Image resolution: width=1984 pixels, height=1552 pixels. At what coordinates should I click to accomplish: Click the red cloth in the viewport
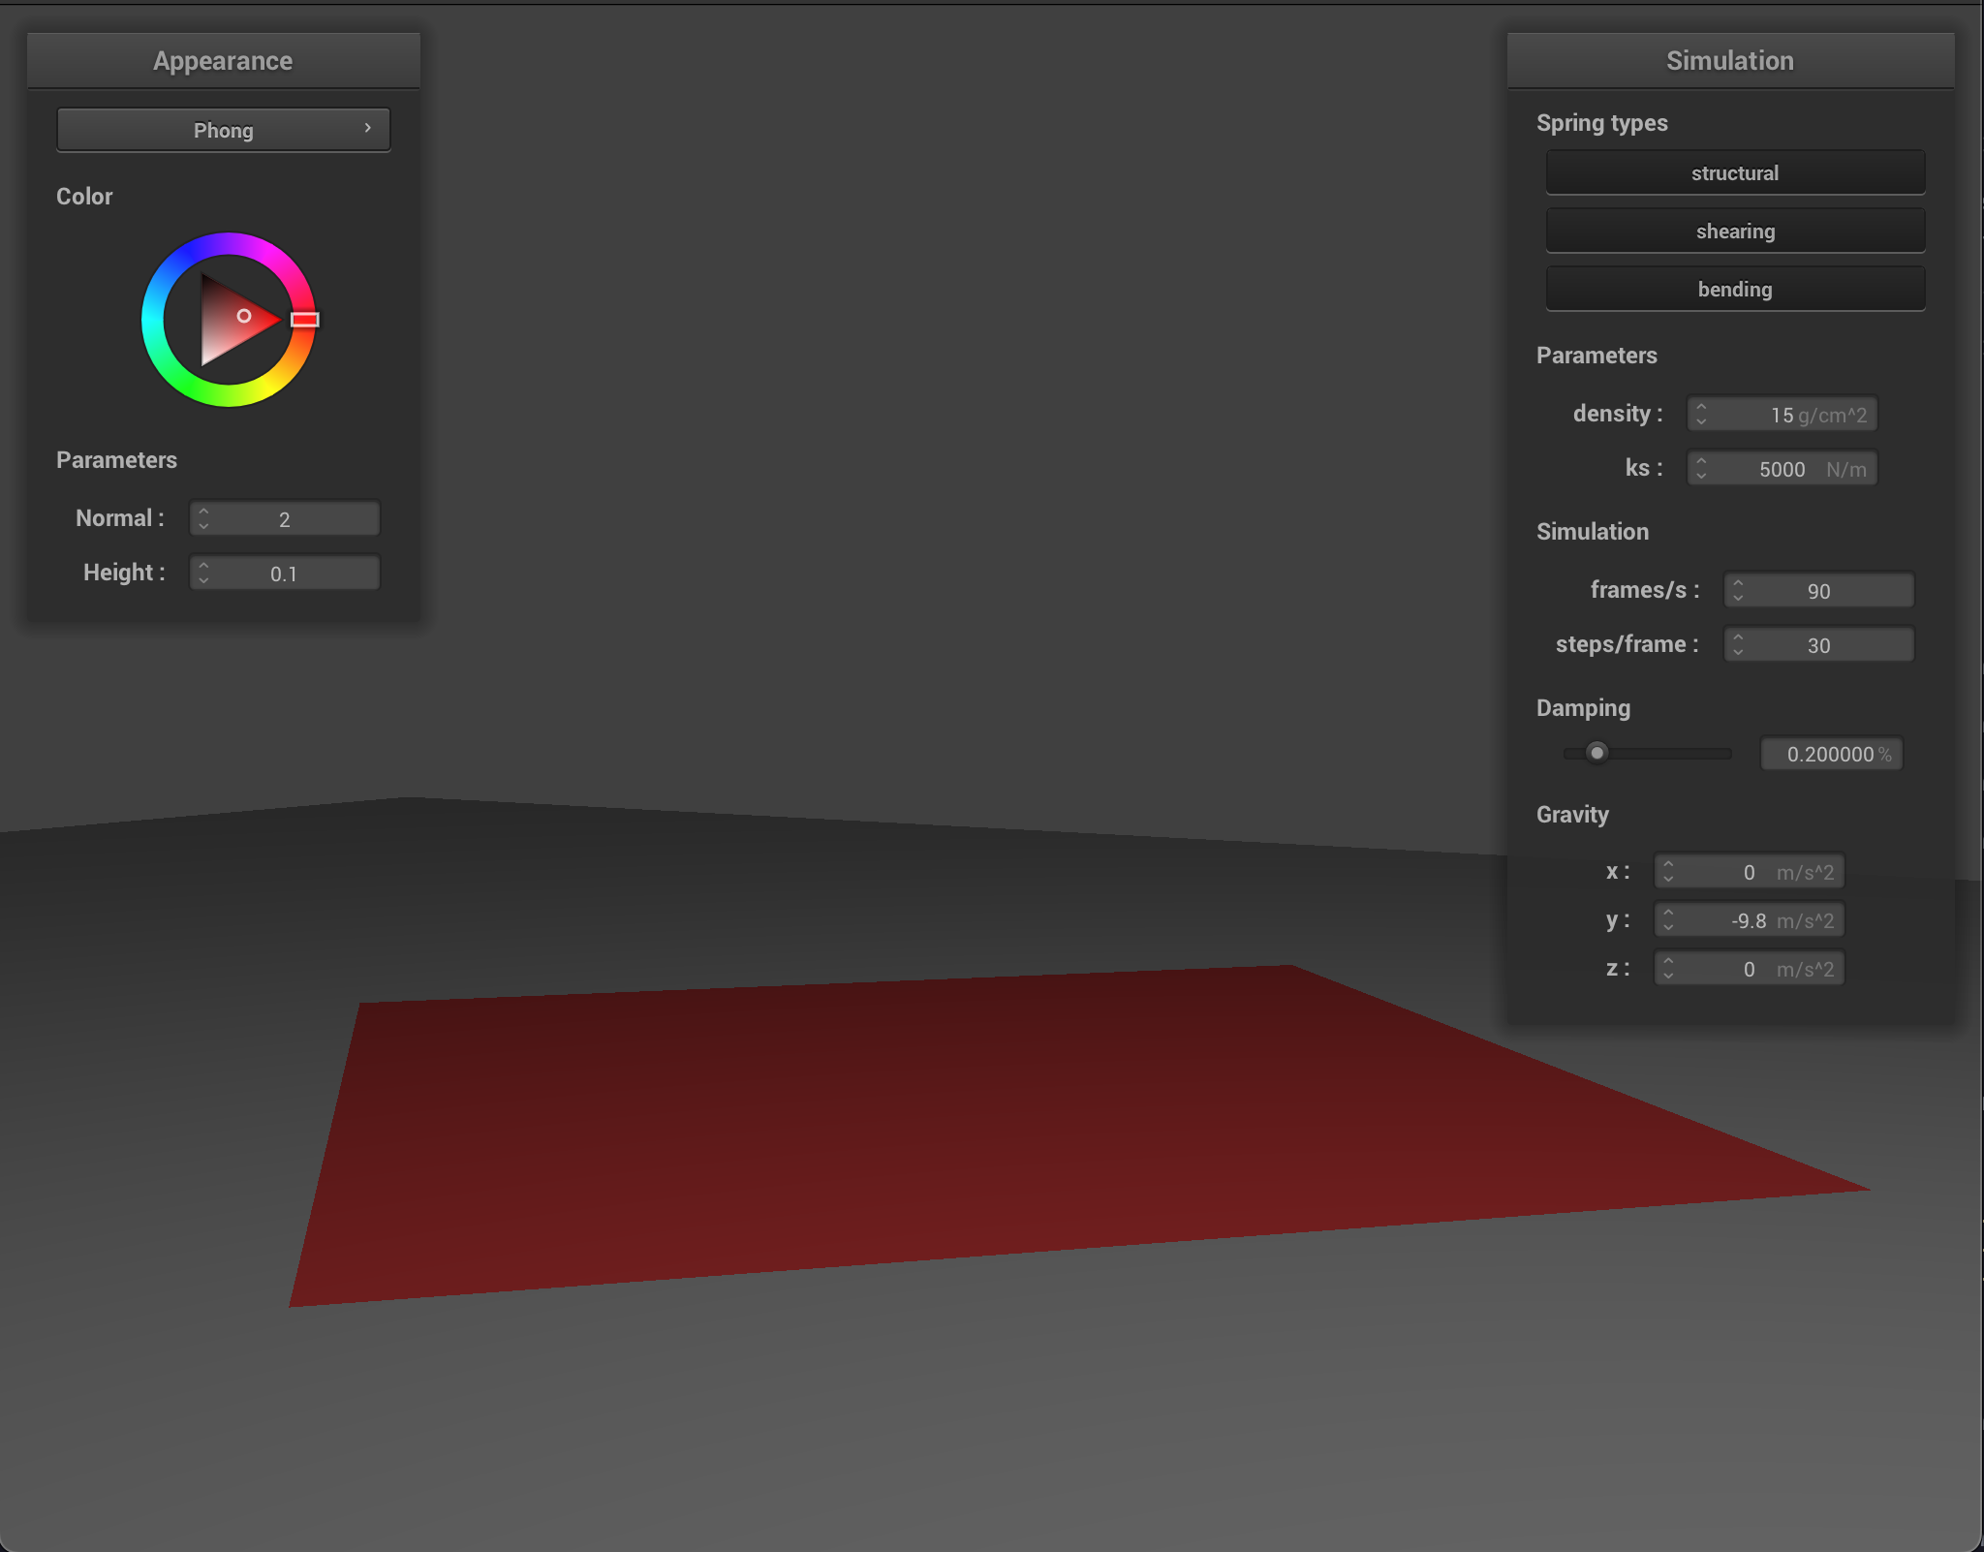click(x=969, y=1133)
